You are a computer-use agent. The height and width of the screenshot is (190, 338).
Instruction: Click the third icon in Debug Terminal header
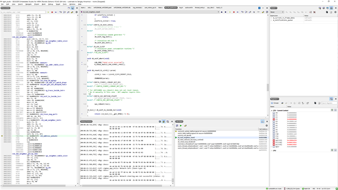click(167, 121)
